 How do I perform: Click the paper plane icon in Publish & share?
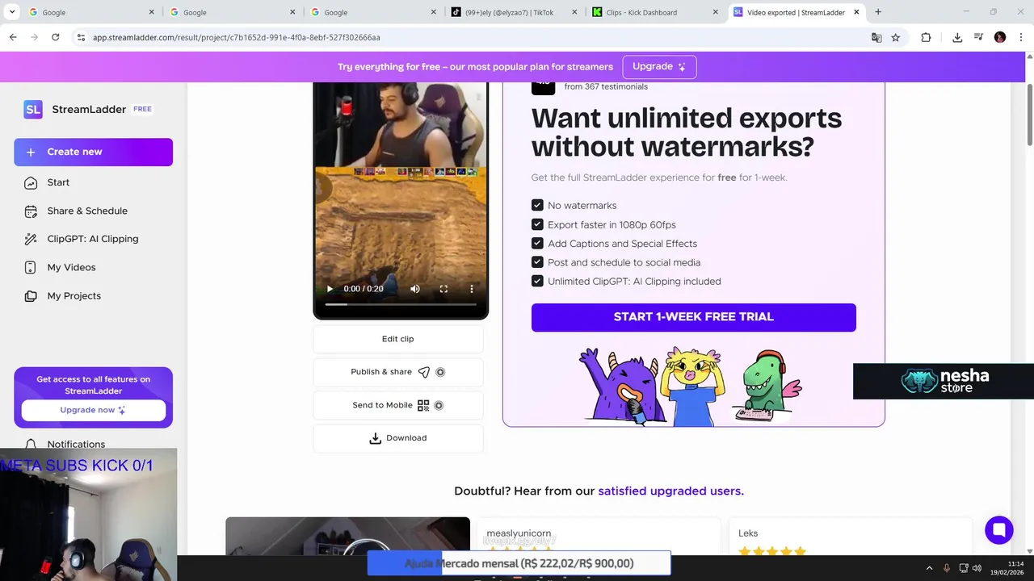click(424, 372)
